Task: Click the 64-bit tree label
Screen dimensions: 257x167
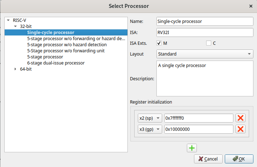Action: pos(26,69)
